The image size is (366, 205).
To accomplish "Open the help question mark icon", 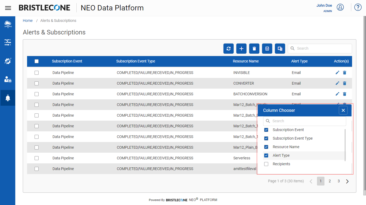I will coord(358,7).
